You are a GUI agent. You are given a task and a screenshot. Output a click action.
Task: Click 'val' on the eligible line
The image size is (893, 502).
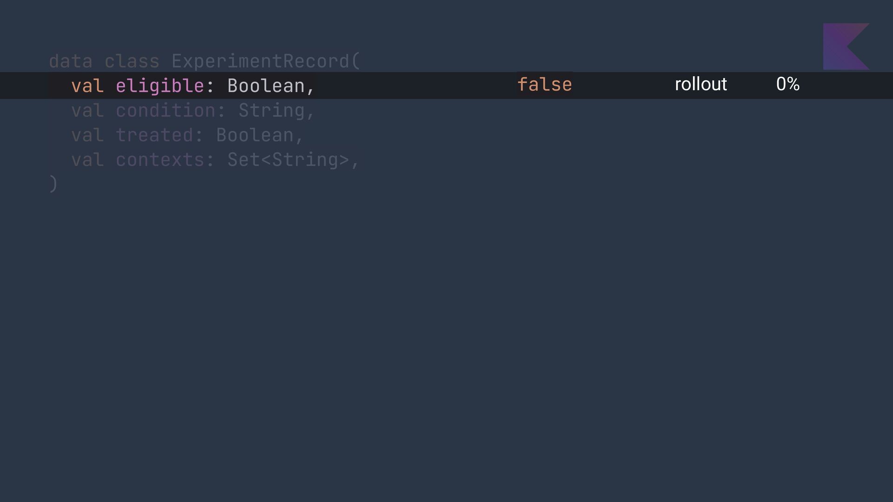[87, 86]
